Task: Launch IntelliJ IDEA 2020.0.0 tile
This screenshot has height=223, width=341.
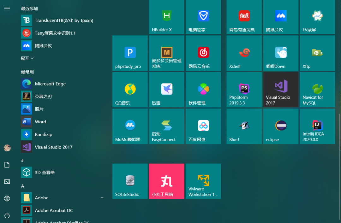Action: [x=317, y=126]
